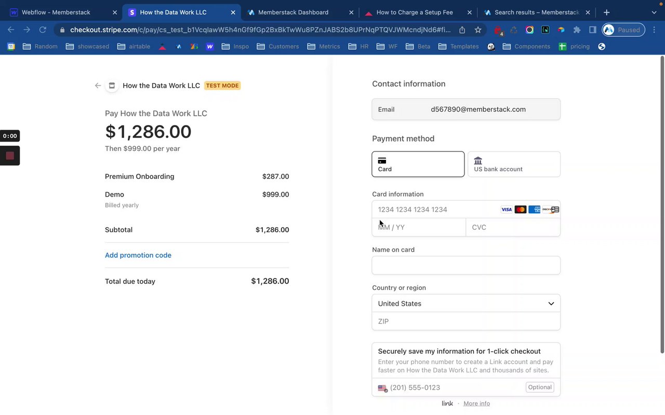The height and width of the screenshot is (415, 665).
Task: Open the browser side panel icon
Action: point(593,30)
